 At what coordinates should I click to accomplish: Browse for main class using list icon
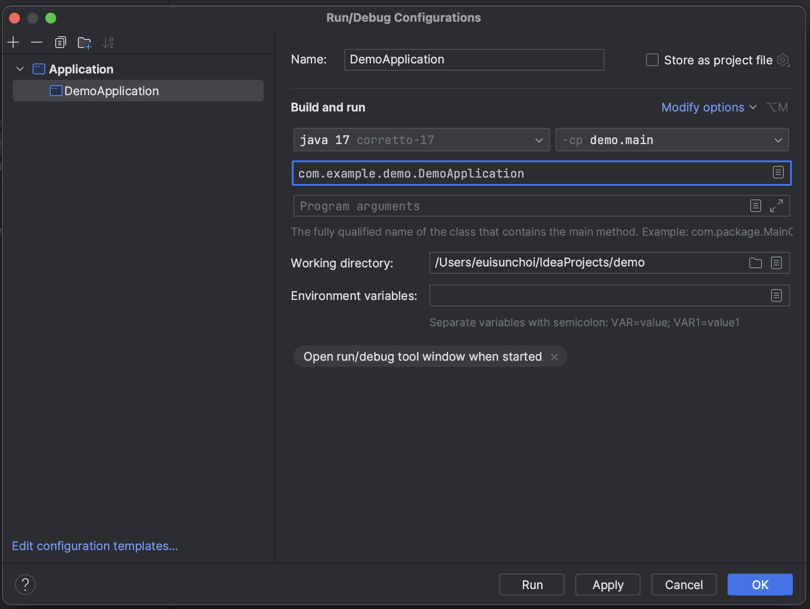click(778, 173)
